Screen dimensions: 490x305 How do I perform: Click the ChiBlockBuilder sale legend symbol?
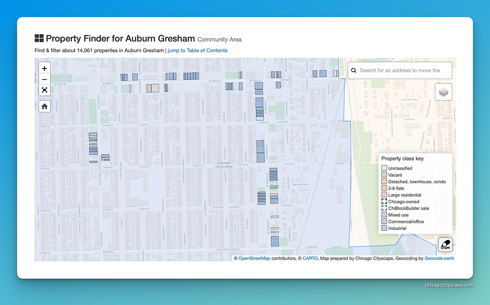coord(384,208)
